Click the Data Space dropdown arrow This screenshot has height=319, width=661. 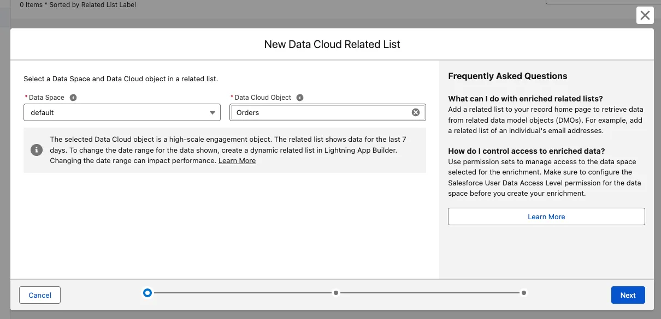pos(213,113)
